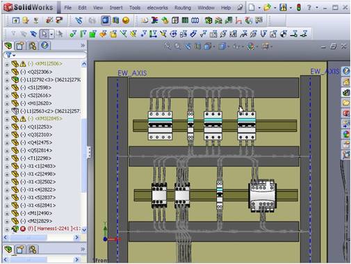Screen dimensions: 351x264
Task: Select the <Q2|2306> component in tree
Action: click(40, 72)
